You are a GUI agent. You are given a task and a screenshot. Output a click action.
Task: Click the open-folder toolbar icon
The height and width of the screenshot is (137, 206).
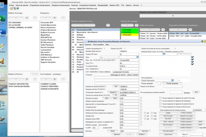pyautogui.click(x=12, y=9)
